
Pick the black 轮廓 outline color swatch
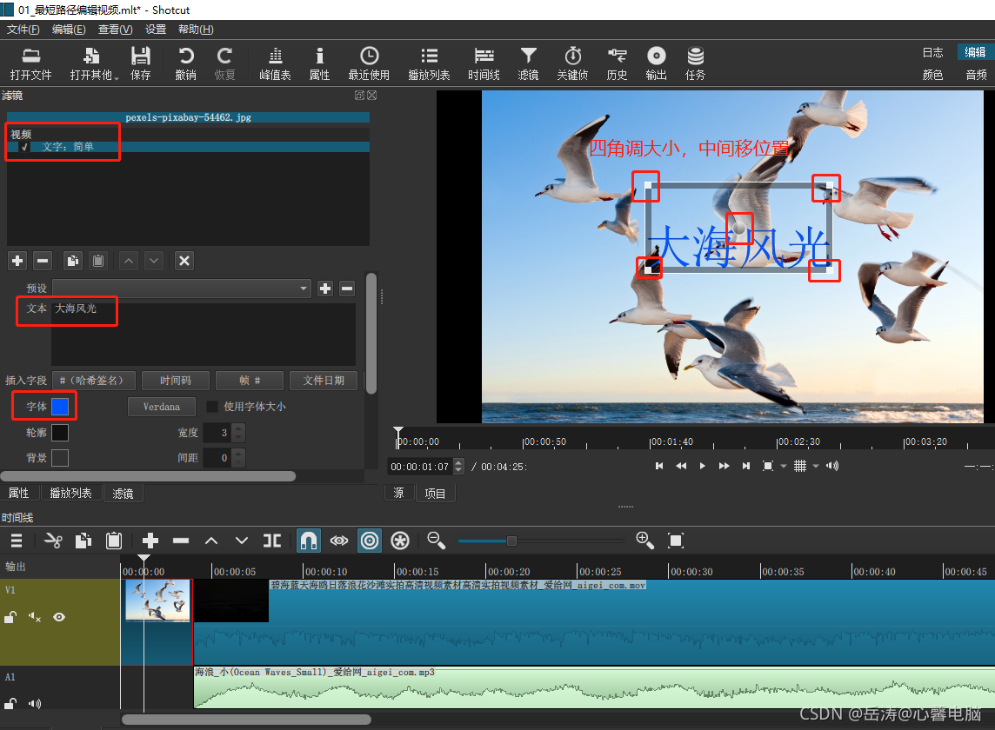(60, 433)
